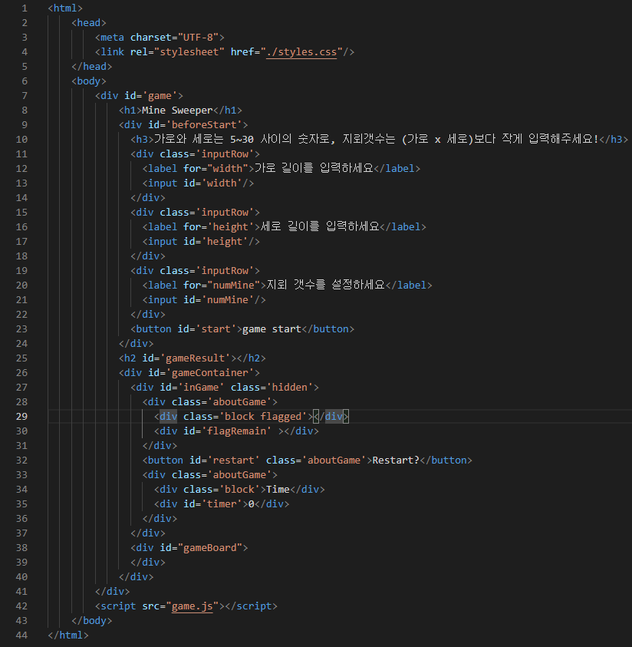The image size is (632, 647).
Task: Click 'start' id value on line 23
Action: (216, 329)
